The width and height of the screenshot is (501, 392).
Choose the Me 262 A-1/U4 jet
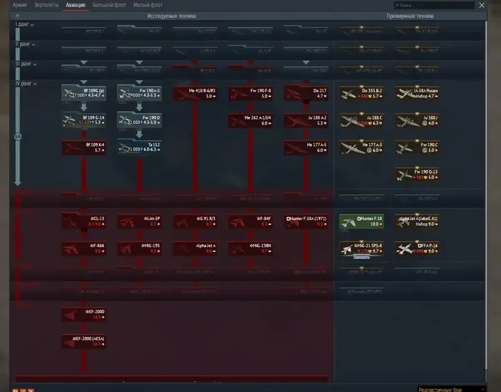click(250, 120)
